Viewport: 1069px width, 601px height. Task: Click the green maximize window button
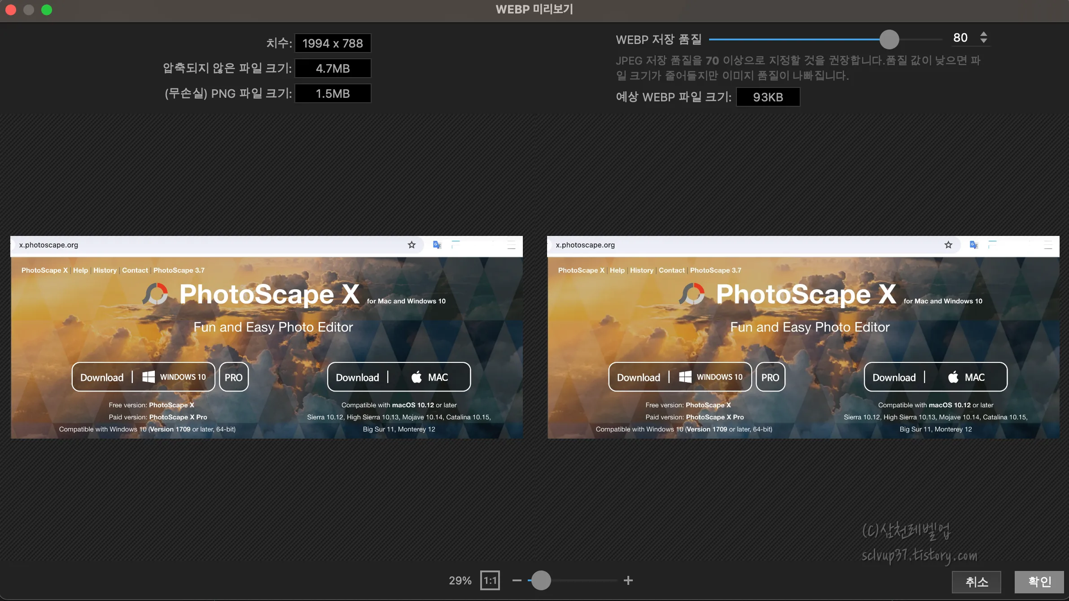coord(47,9)
